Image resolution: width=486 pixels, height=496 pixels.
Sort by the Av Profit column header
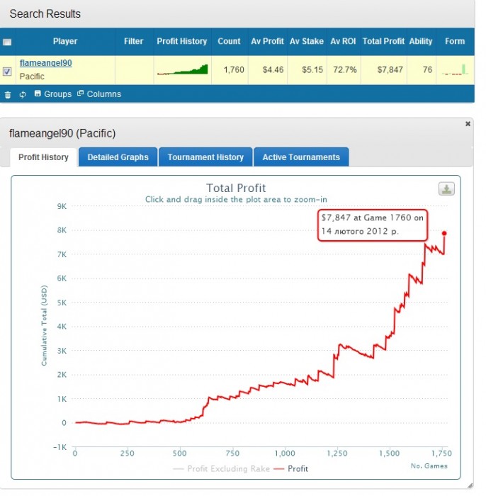[x=268, y=41]
